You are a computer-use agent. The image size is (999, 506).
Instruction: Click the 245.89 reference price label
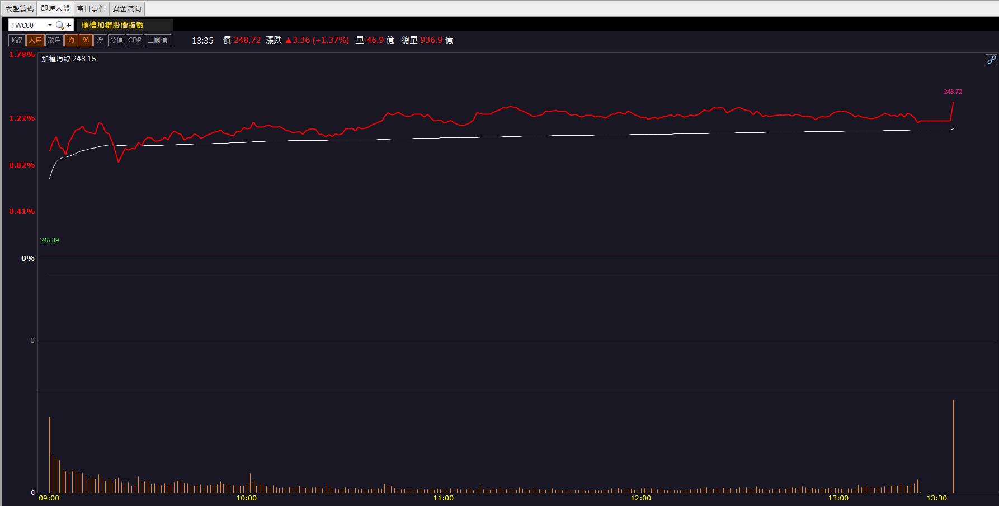[x=49, y=240]
